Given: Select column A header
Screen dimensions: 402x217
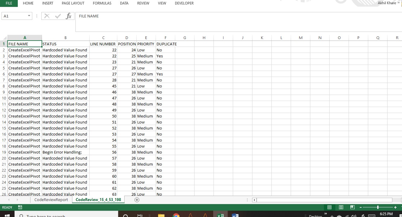Looking at the screenshot, I should (x=25, y=38).
